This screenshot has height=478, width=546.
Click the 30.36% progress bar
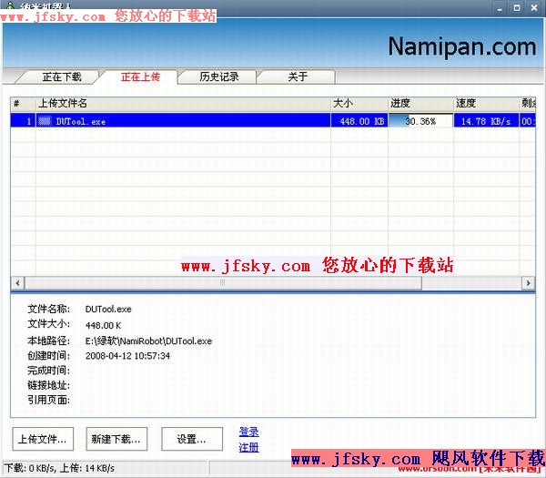click(x=420, y=121)
